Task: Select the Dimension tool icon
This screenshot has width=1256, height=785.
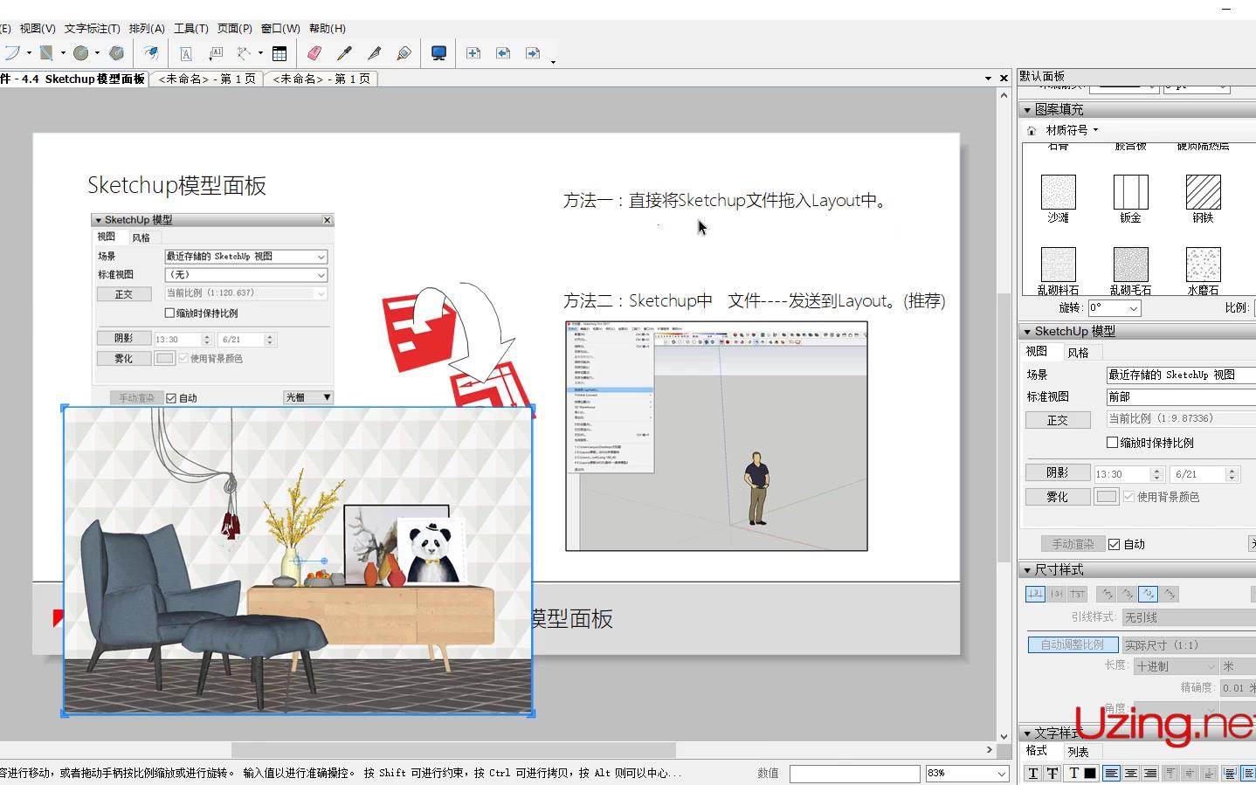Action: click(245, 53)
